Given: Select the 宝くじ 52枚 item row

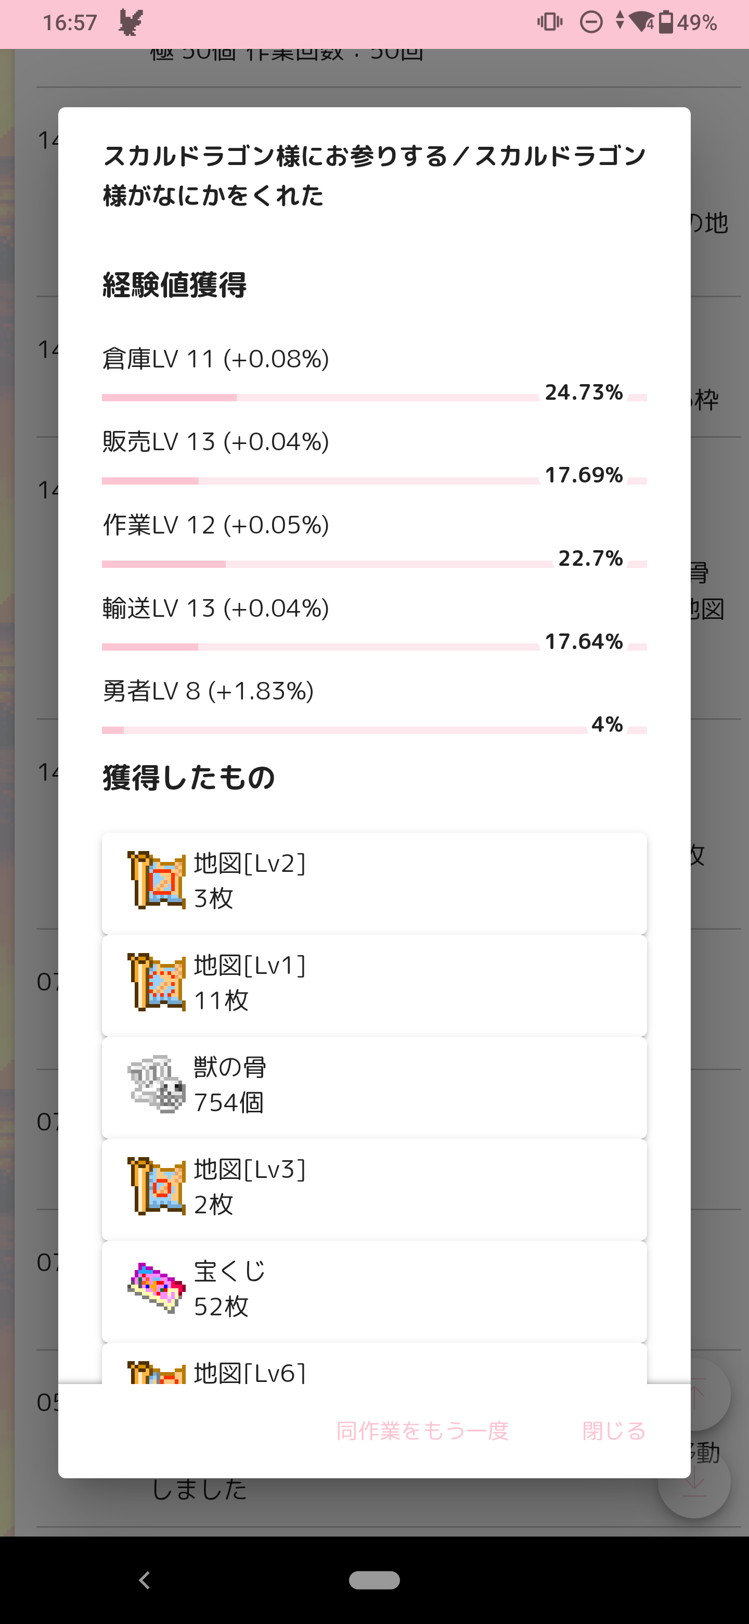Looking at the screenshot, I should coord(374,1290).
